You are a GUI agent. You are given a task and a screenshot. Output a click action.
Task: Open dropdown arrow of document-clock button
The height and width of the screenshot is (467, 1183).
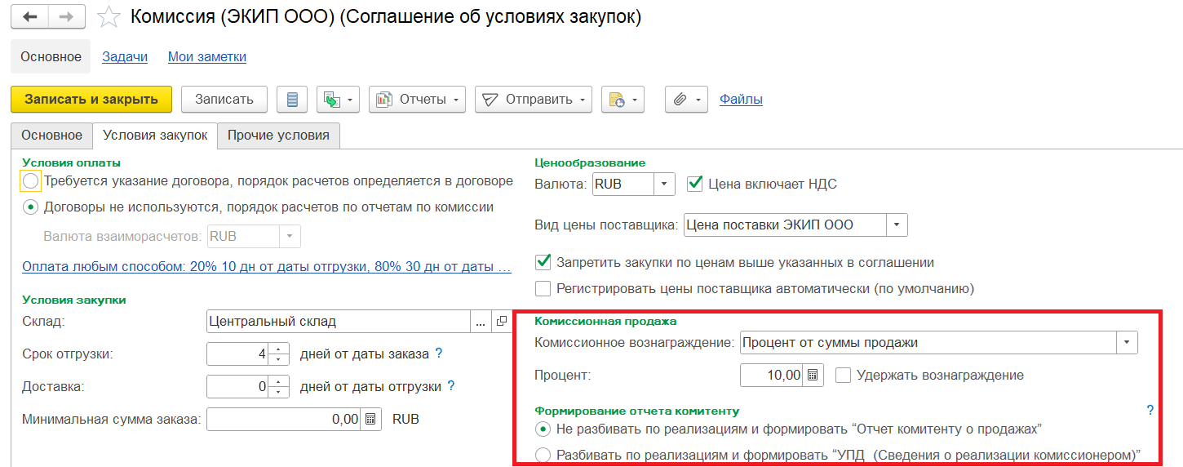tap(635, 100)
